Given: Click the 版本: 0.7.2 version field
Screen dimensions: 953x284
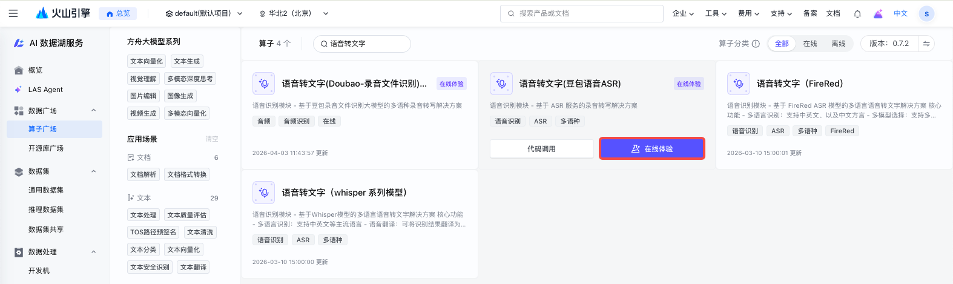Looking at the screenshot, I should 889,44.
